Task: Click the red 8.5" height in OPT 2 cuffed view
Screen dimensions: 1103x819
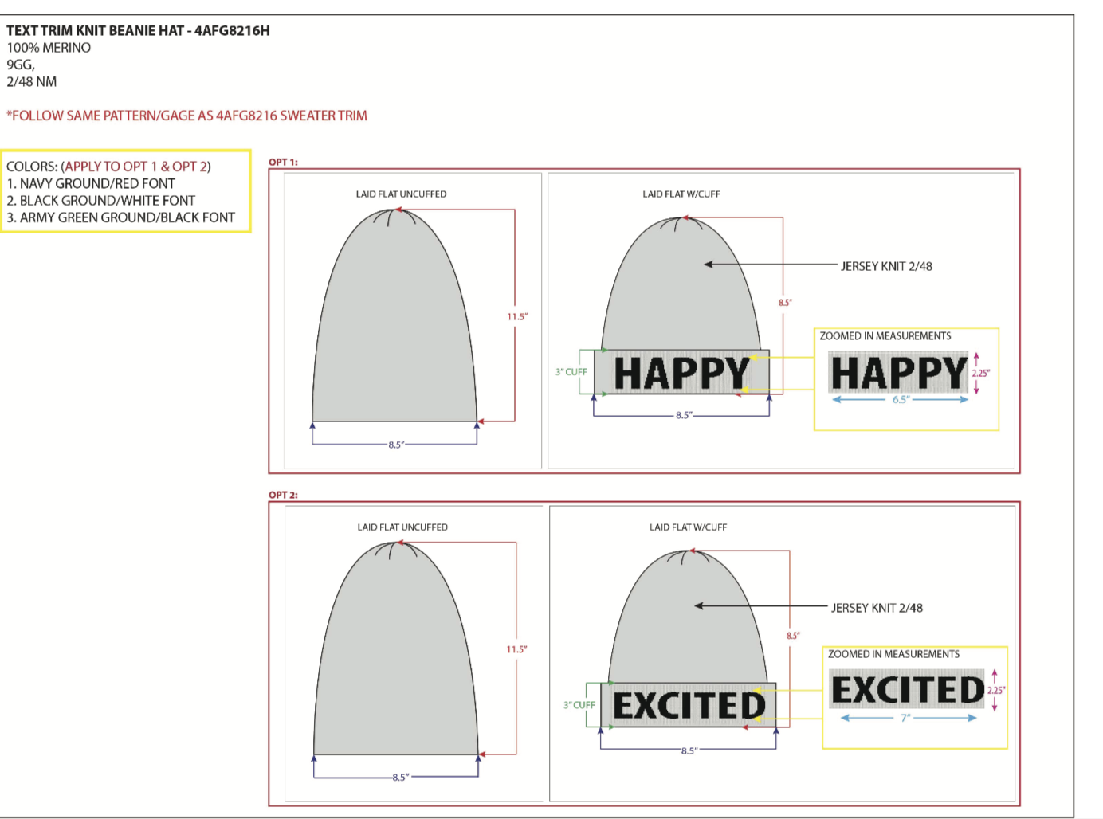Action: point(793,636)
